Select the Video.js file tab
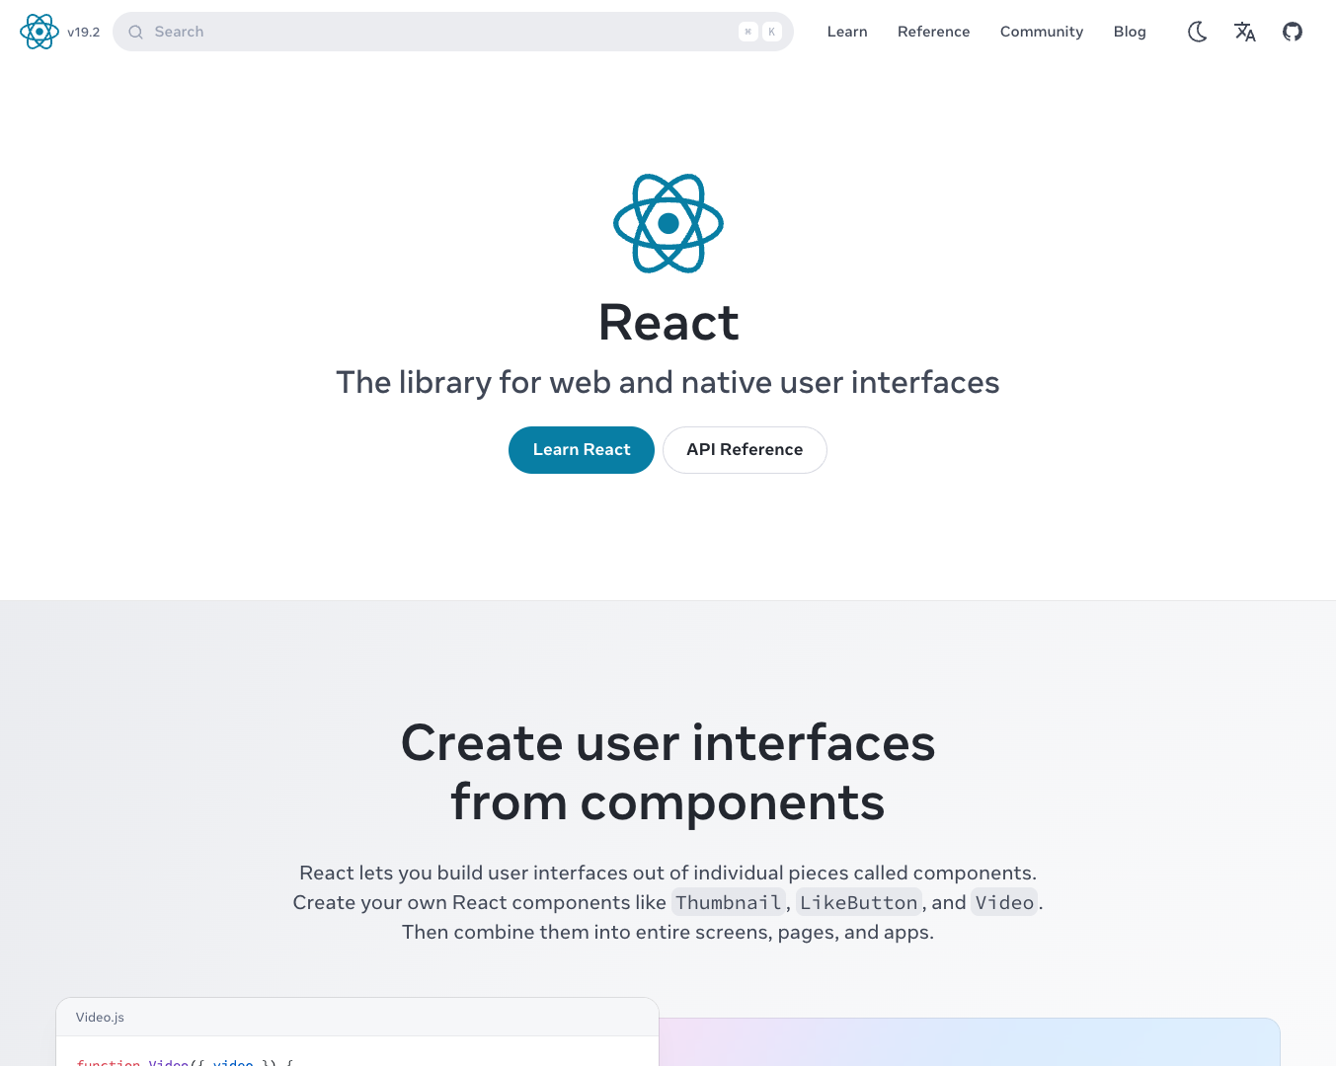Viewport: 1336px width, 1066px height. point(100,1017)
